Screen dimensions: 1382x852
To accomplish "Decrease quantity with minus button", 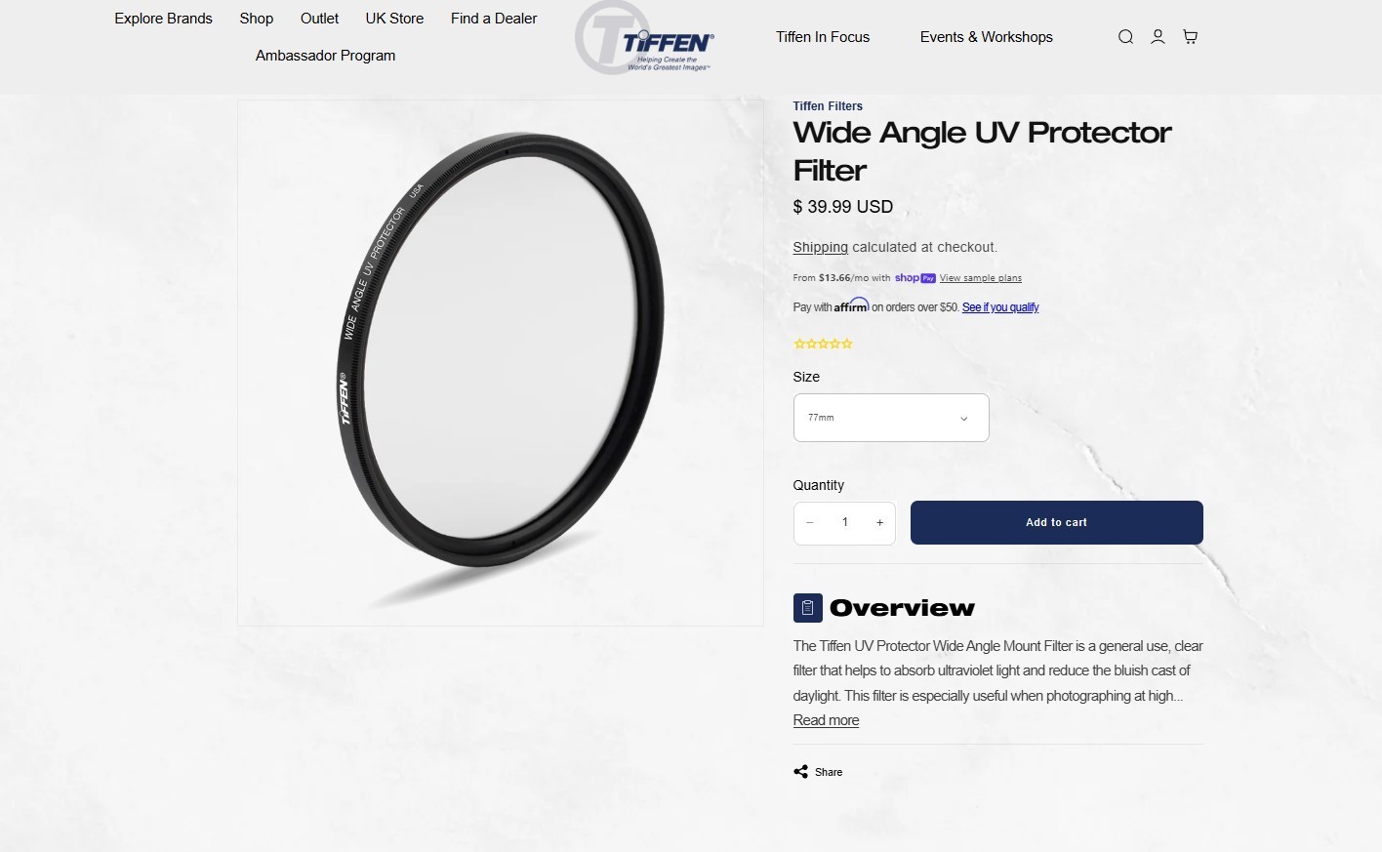I will click(809, 523).
